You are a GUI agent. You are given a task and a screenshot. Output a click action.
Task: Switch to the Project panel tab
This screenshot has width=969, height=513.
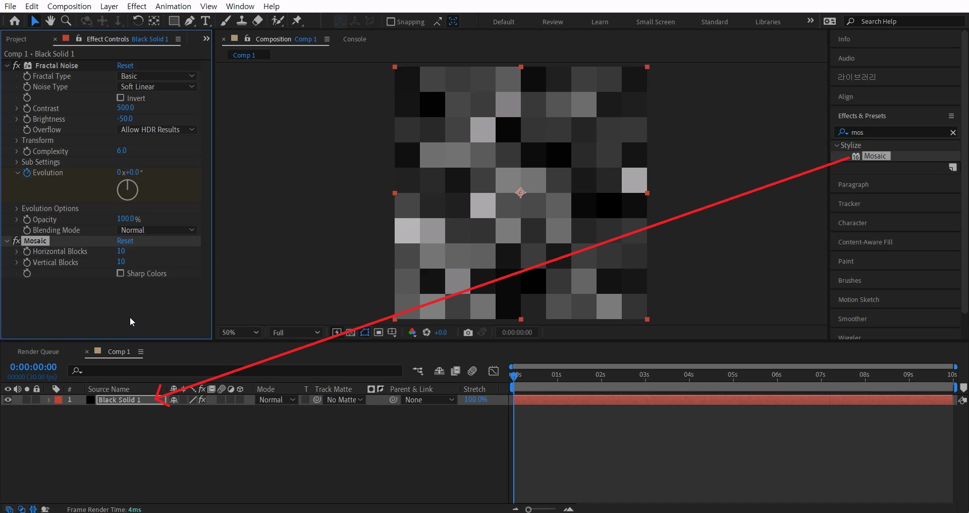pos(16,39)
